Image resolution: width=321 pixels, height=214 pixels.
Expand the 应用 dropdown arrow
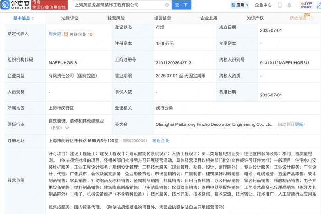247,5
